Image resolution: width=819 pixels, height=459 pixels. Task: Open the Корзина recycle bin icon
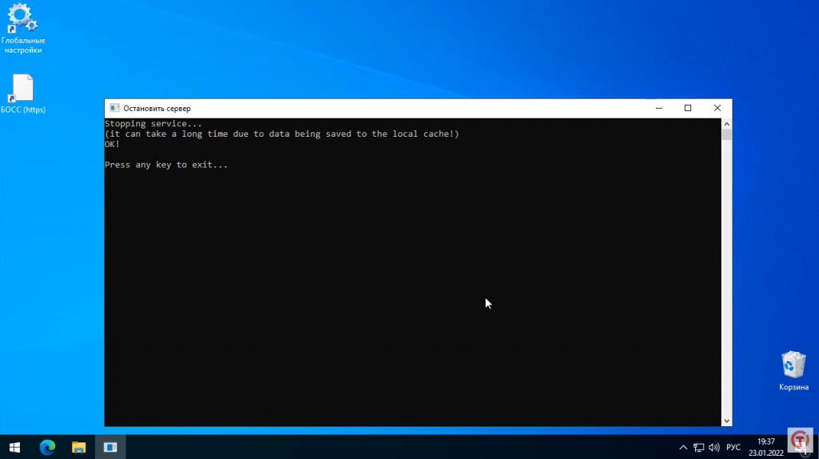pos(793,371)
